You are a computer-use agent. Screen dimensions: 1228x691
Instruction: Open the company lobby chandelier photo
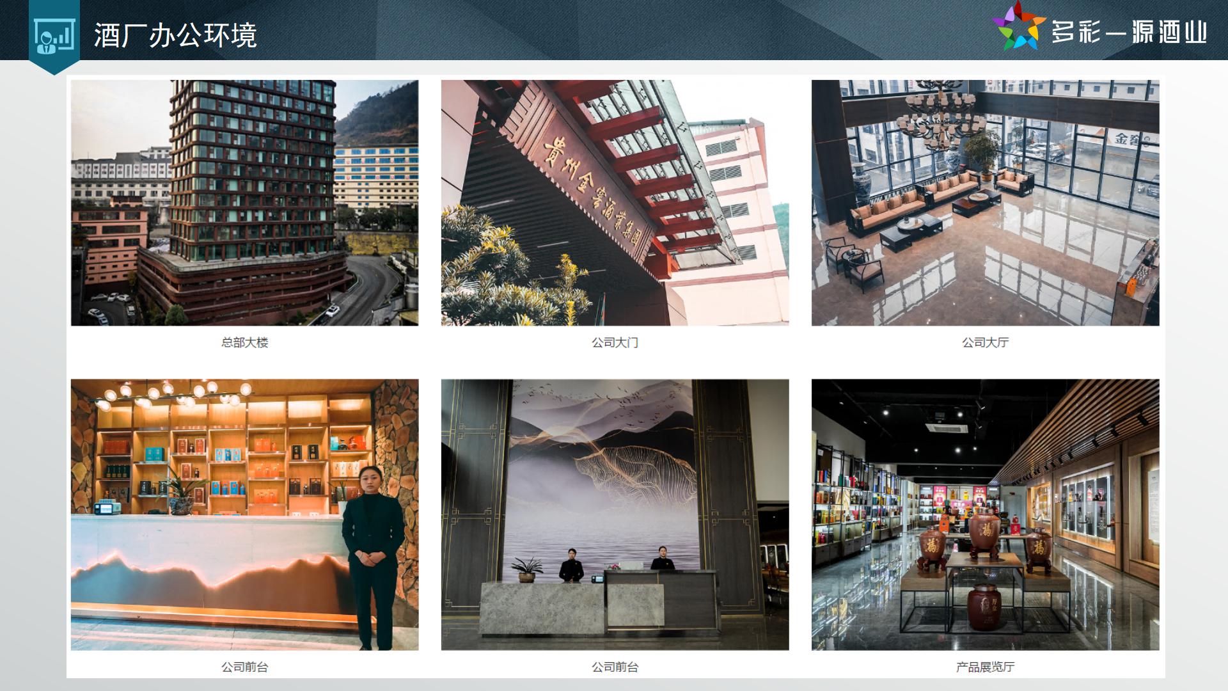pos(985,202)
